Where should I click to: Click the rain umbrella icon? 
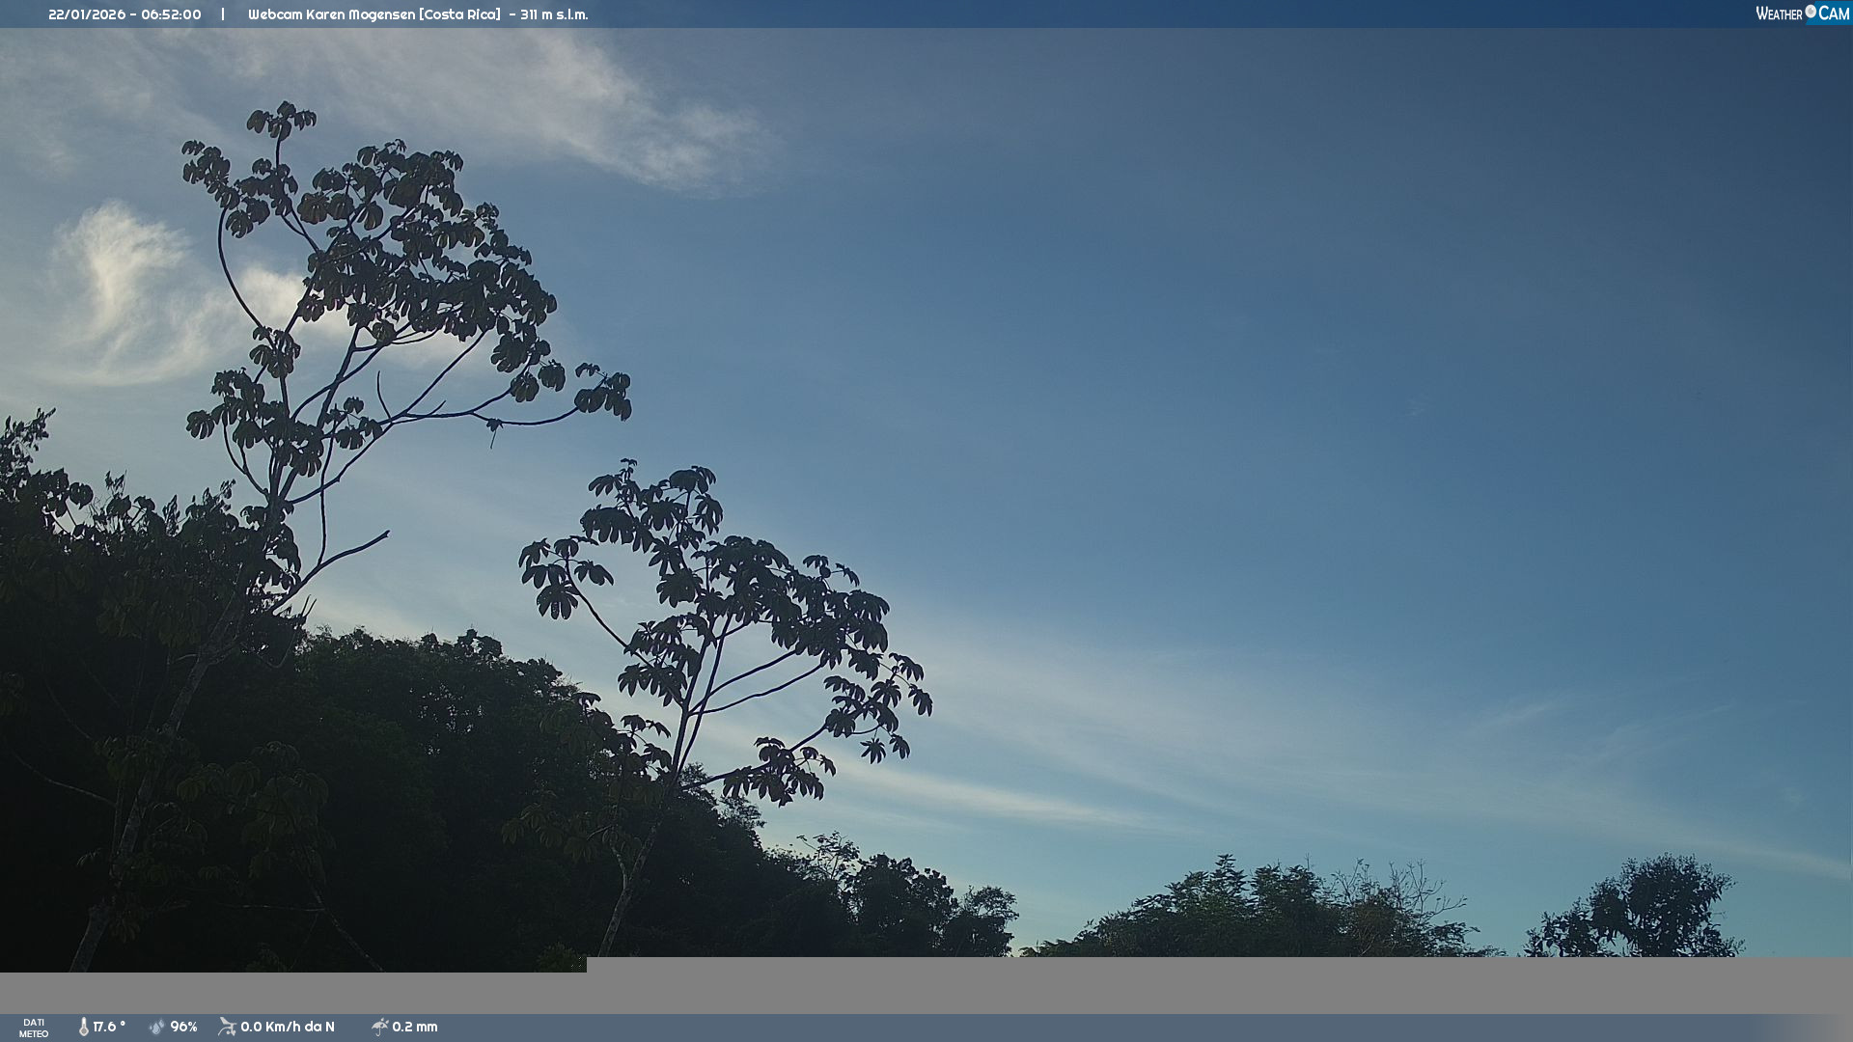click(380, 1028)
